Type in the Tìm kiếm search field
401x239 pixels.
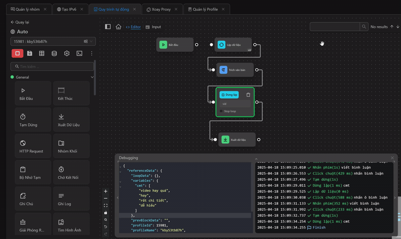click(x=52, y=66)
